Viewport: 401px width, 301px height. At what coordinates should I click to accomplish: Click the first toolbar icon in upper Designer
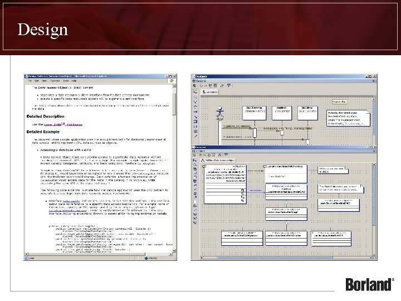[x=194, y=86]
